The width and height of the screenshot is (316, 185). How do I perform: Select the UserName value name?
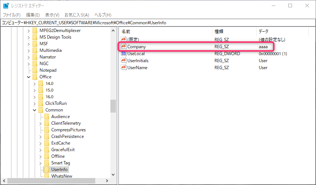[x=137, y=68]
